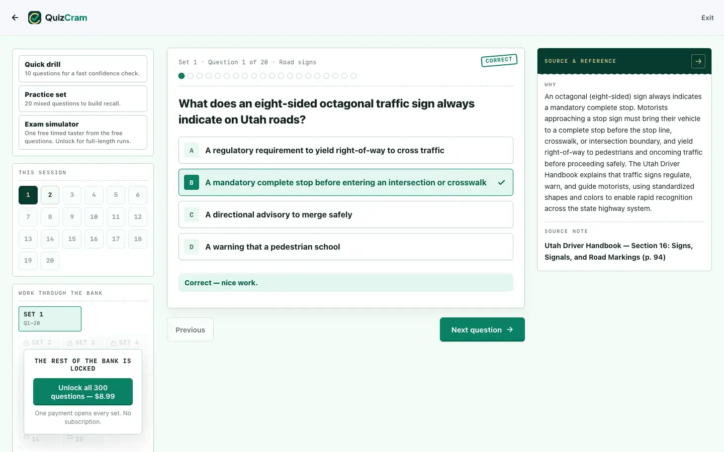
Task: Select Set 1 Q1–20 tab
Action: pos(50,319)
